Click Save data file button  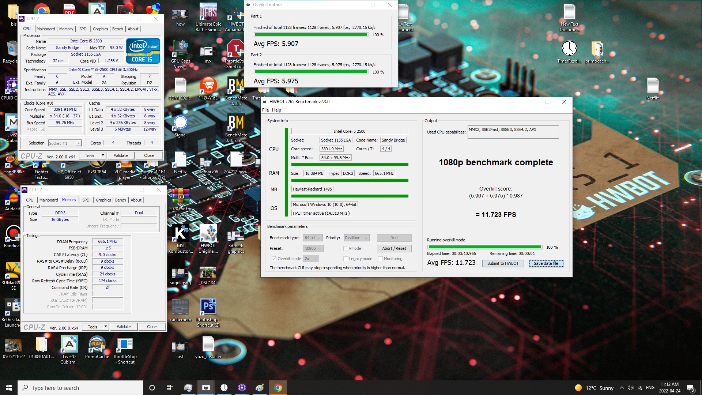(546, 263)
